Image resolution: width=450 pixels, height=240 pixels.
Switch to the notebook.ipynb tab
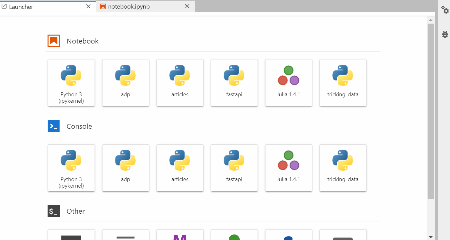point(145,6)
